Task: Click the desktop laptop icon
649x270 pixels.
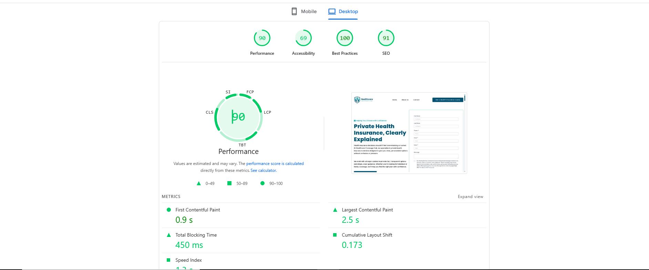Action: [332, 11]
